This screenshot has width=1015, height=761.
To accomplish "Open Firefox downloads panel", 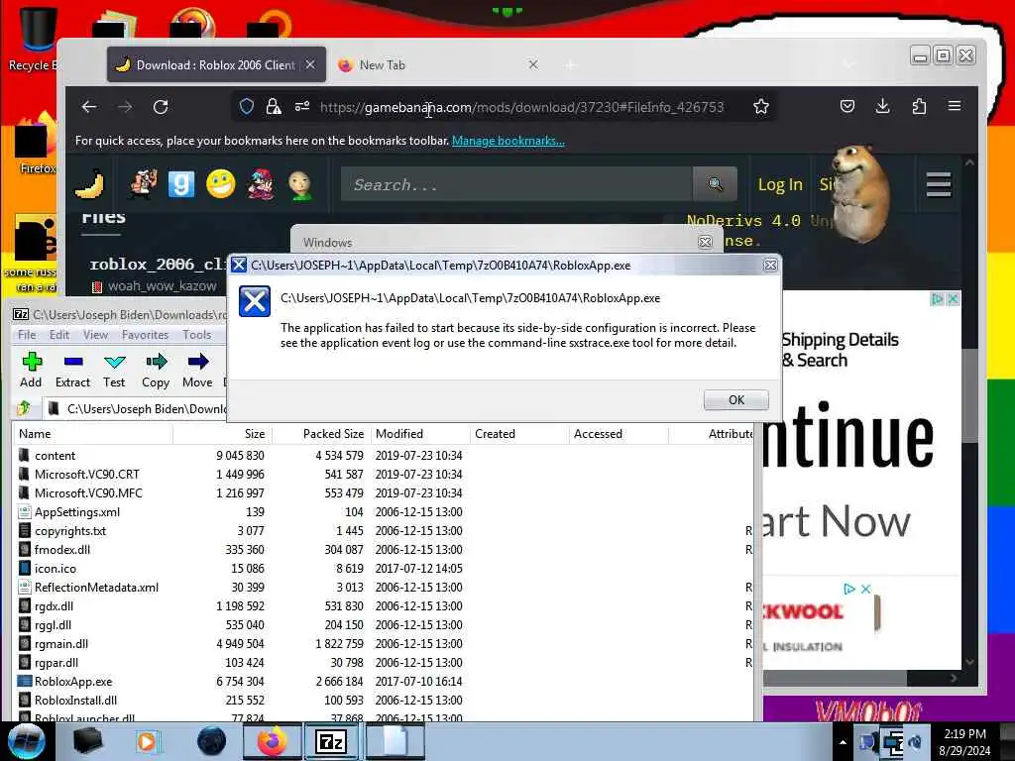I will [882, 106].
